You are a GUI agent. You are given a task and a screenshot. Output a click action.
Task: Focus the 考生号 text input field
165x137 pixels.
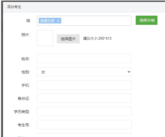[84, 125]
